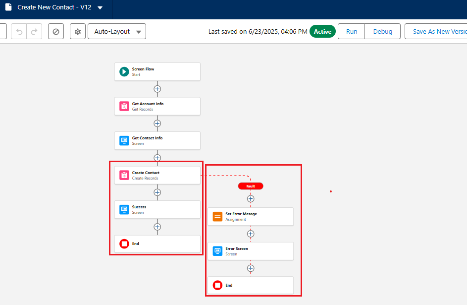Image resolution: width=467 pixels, height=305 pixels.
Task: Add element below Get Account Info
Action: coord(157,123)
